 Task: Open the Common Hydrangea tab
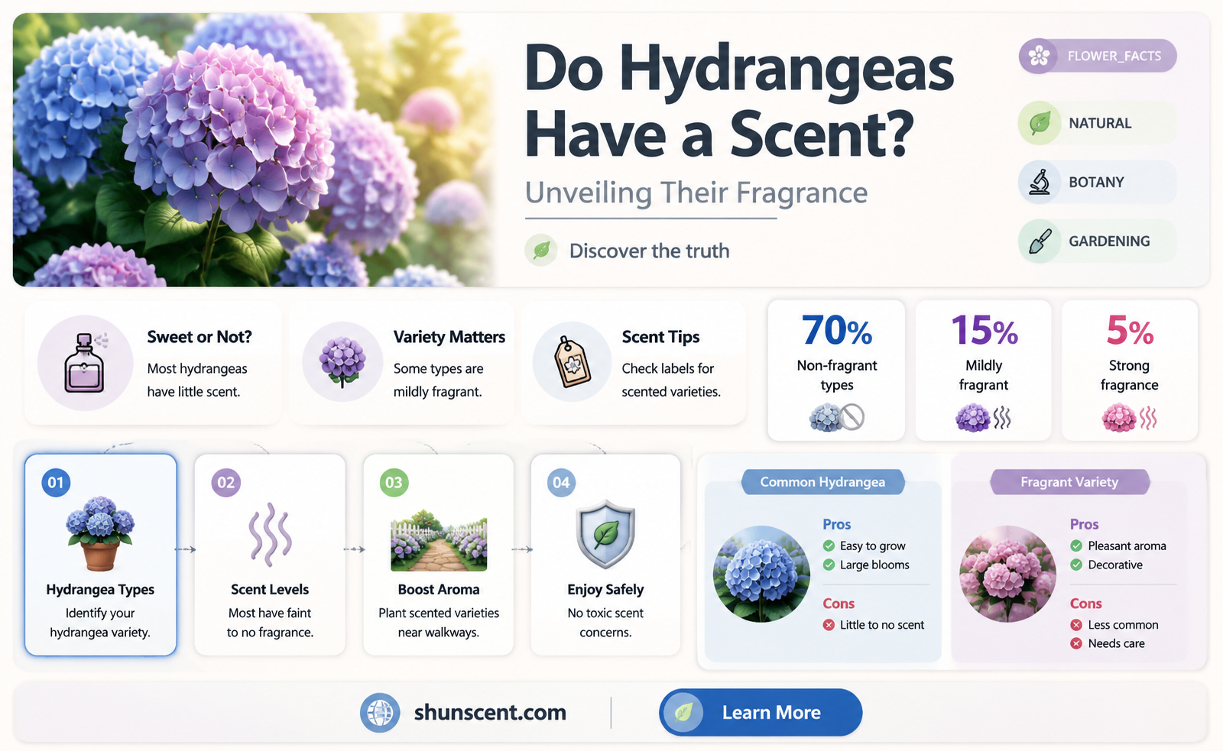(822, 482)
